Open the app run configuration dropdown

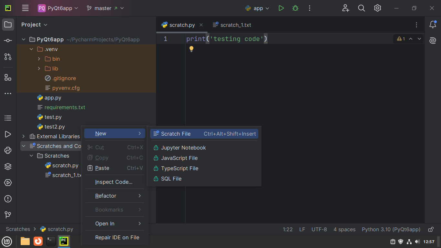point(257,8)
